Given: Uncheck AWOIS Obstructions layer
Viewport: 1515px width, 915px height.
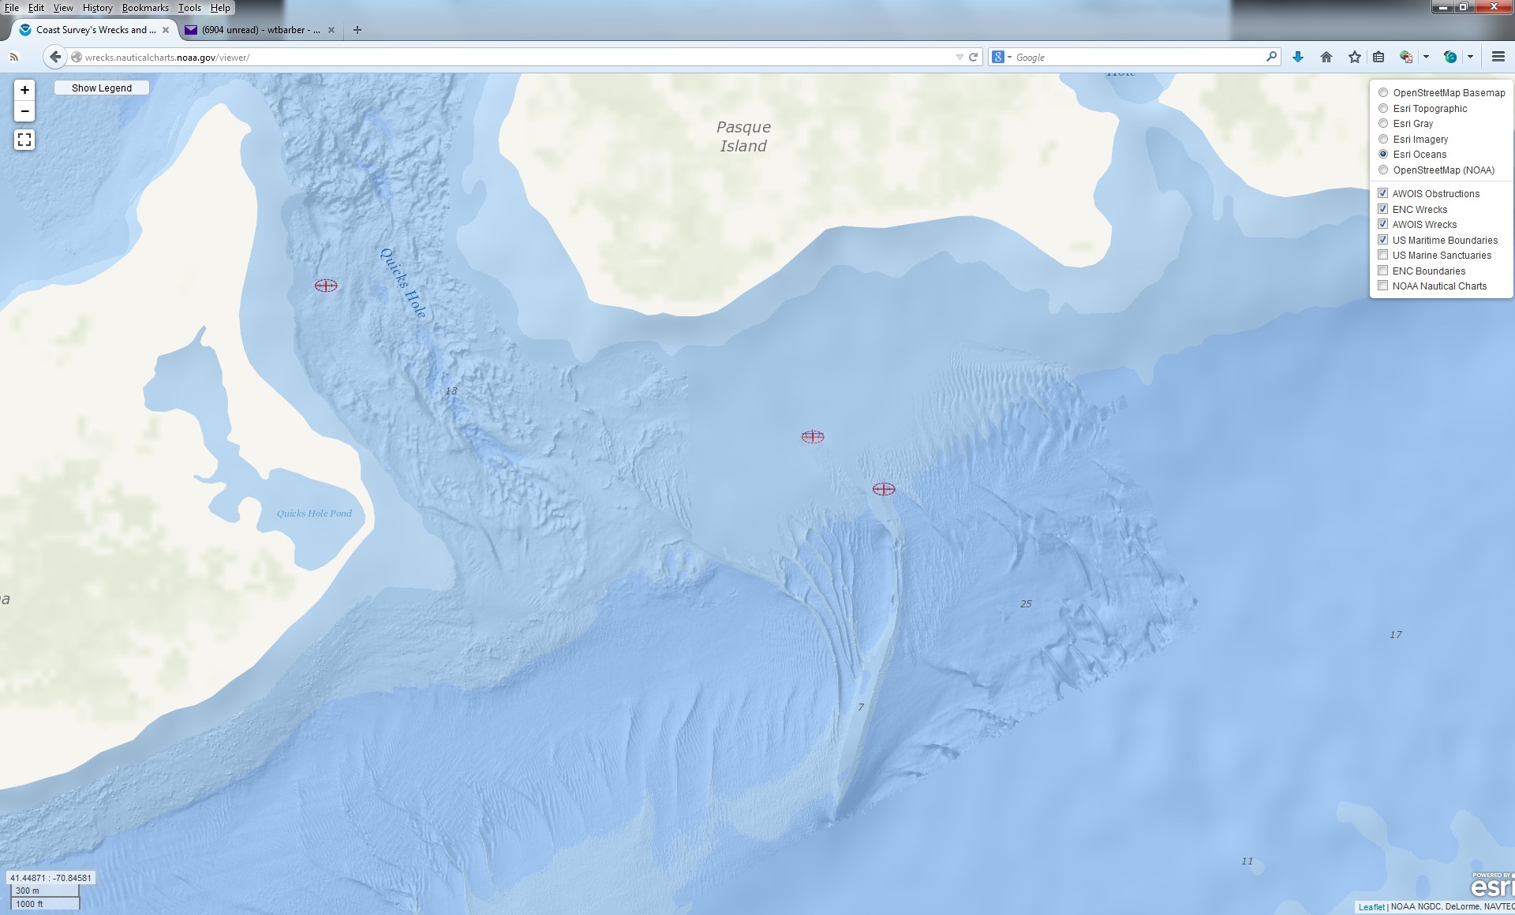Looking at the screenshot, I should [1382, 193].
